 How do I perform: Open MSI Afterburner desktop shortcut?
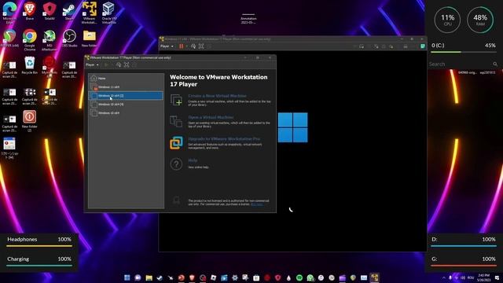[50, 40]
